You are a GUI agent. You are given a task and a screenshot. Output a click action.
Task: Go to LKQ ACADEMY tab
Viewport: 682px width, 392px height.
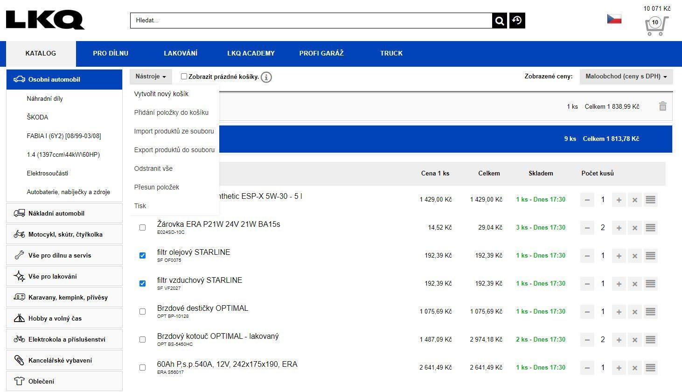click(x=251, y=53)
